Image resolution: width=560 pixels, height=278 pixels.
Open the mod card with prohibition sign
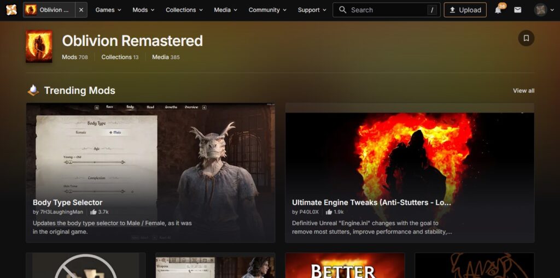click(86, 265)
